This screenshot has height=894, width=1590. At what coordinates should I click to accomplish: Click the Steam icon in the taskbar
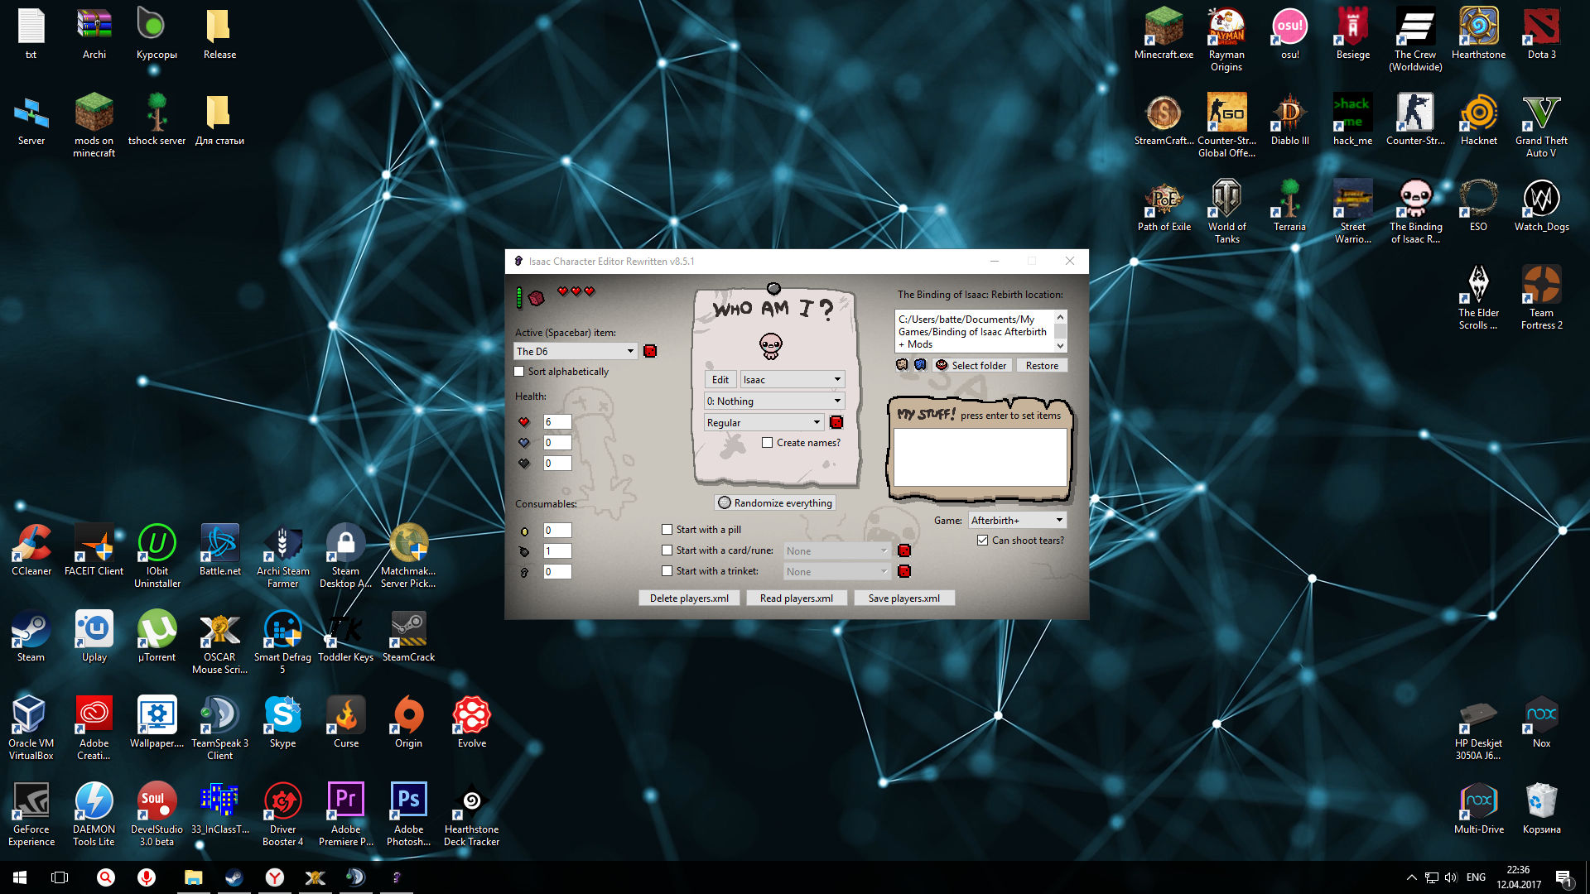(234, 877)
